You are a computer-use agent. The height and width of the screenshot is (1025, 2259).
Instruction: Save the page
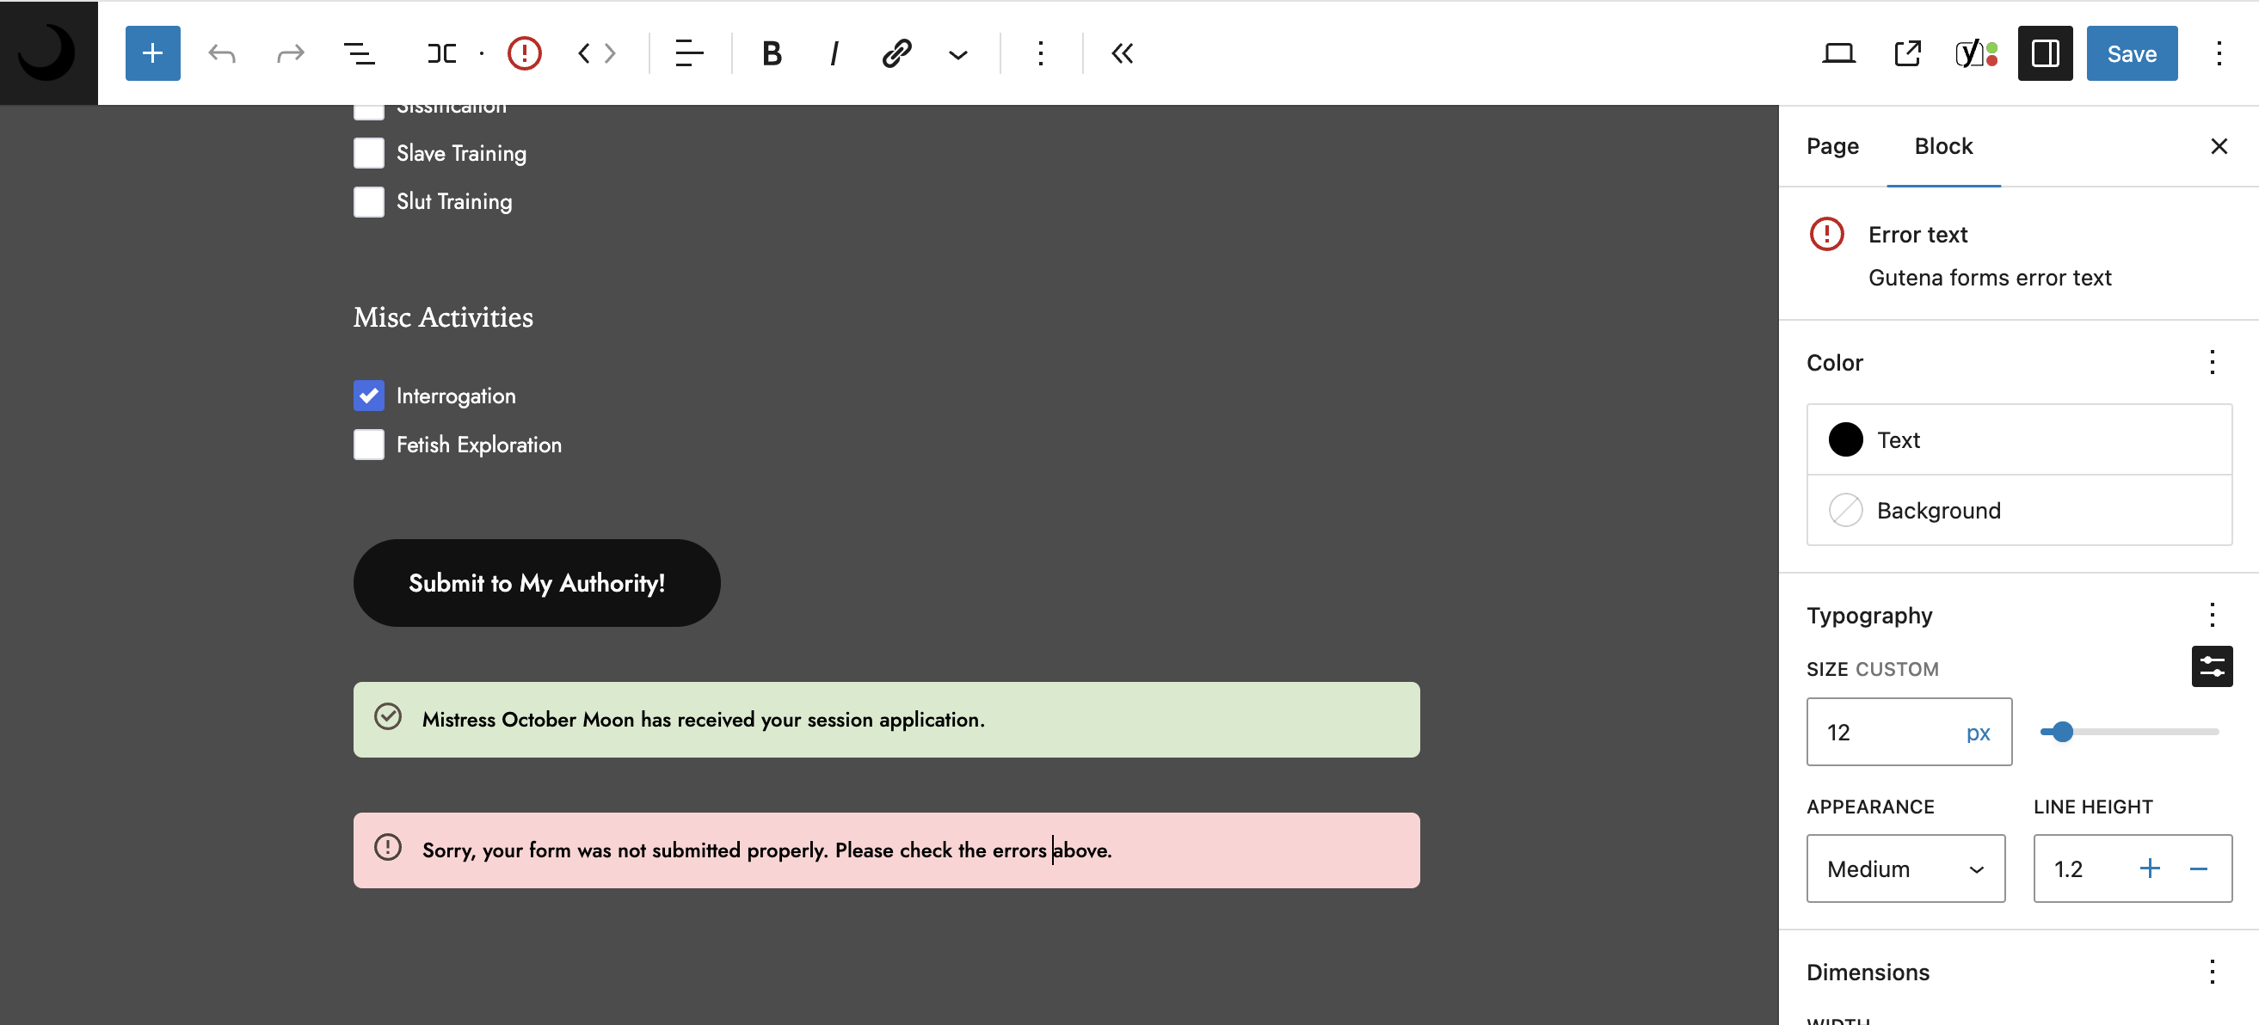2131,53
